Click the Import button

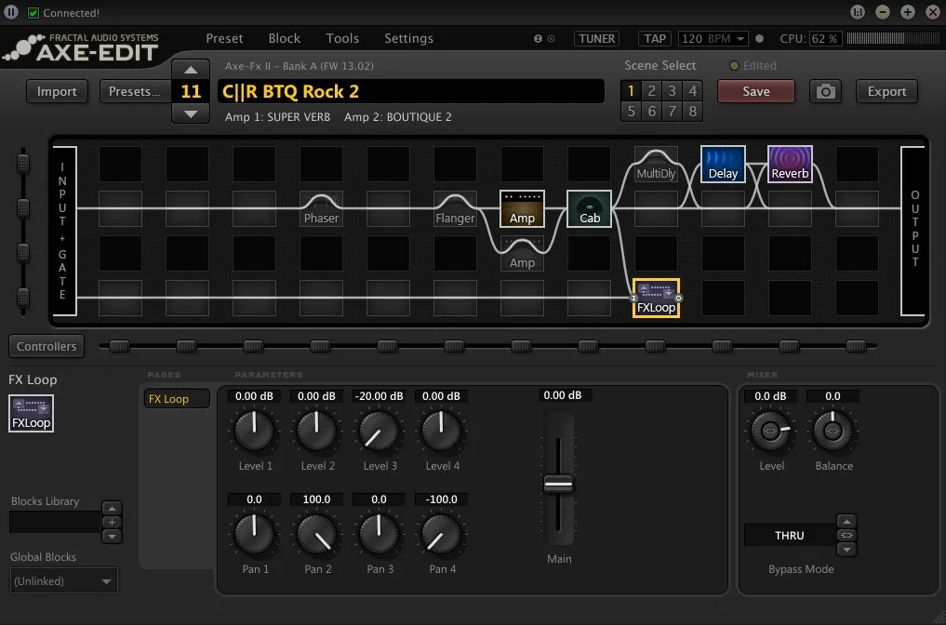coord(57,92)
